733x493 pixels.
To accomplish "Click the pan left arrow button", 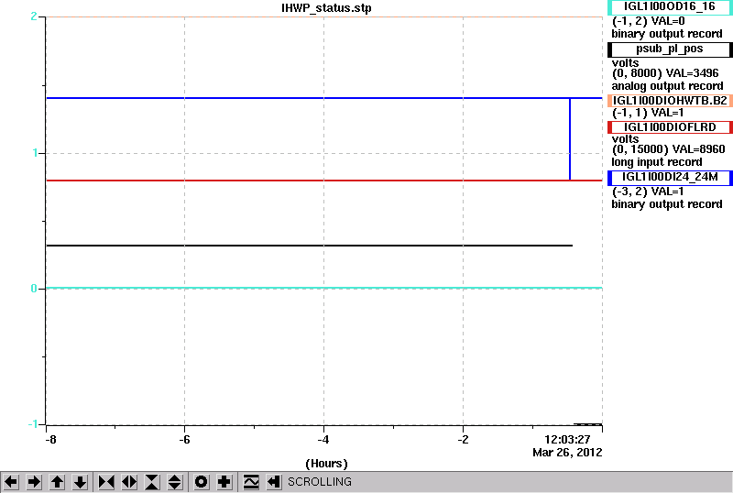I will pyautogui.click(x=11, y=482).
